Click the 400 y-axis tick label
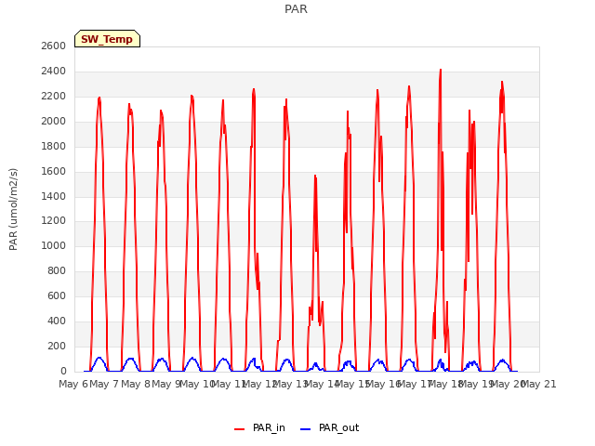This screenshot has height=446, width=595. (x=57, y=321)
